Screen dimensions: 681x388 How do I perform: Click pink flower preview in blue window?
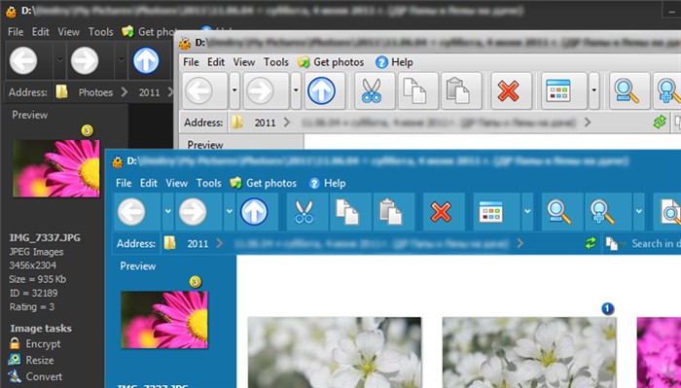[164, 319]
